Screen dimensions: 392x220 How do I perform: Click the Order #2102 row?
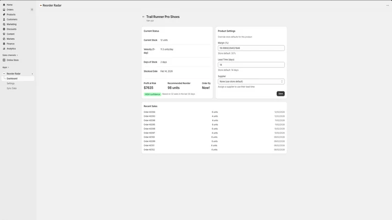pyautogui.click(x=214, y=150)
